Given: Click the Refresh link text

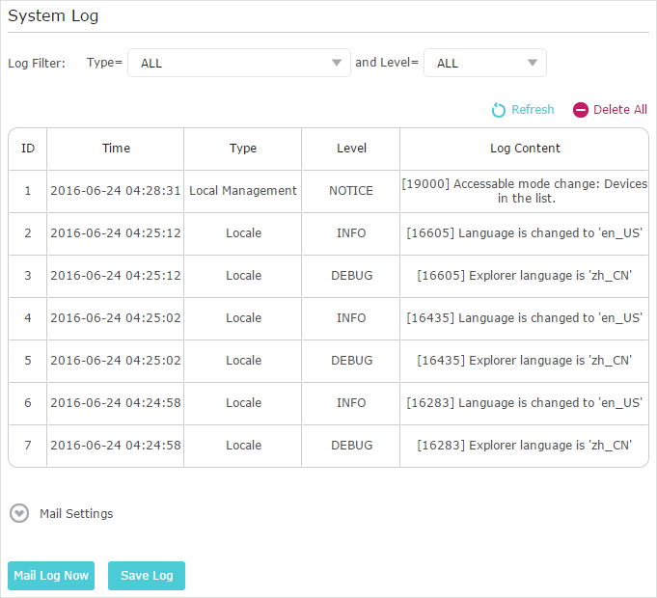Looking at the screenshot, I should click(x=533, y=110).
